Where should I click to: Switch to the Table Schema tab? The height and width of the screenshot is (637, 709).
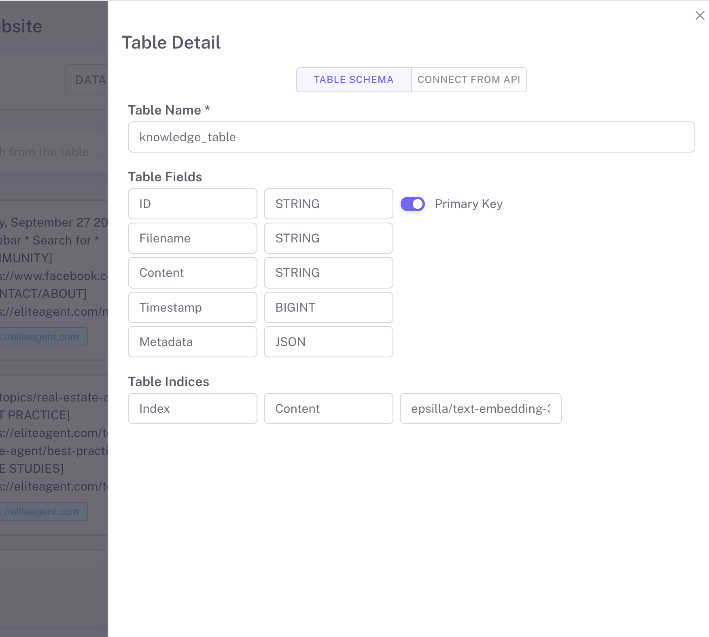(x=354, y=80)
